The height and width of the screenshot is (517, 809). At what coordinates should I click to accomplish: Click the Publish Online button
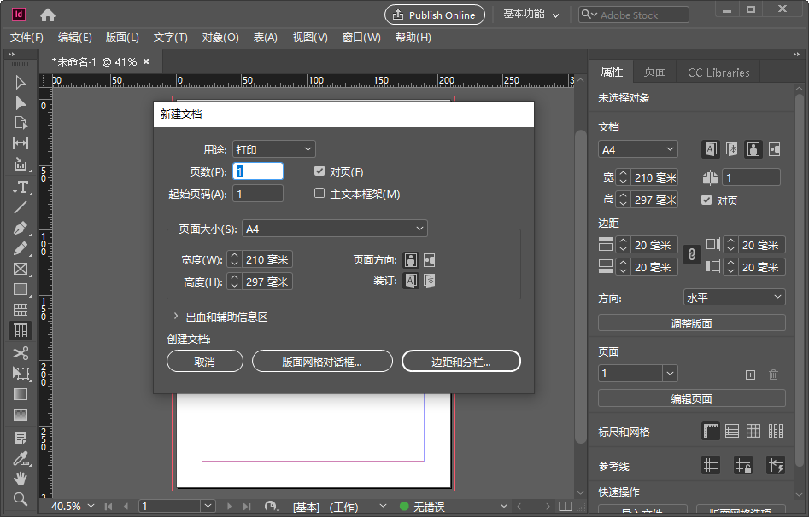point(434,15)
